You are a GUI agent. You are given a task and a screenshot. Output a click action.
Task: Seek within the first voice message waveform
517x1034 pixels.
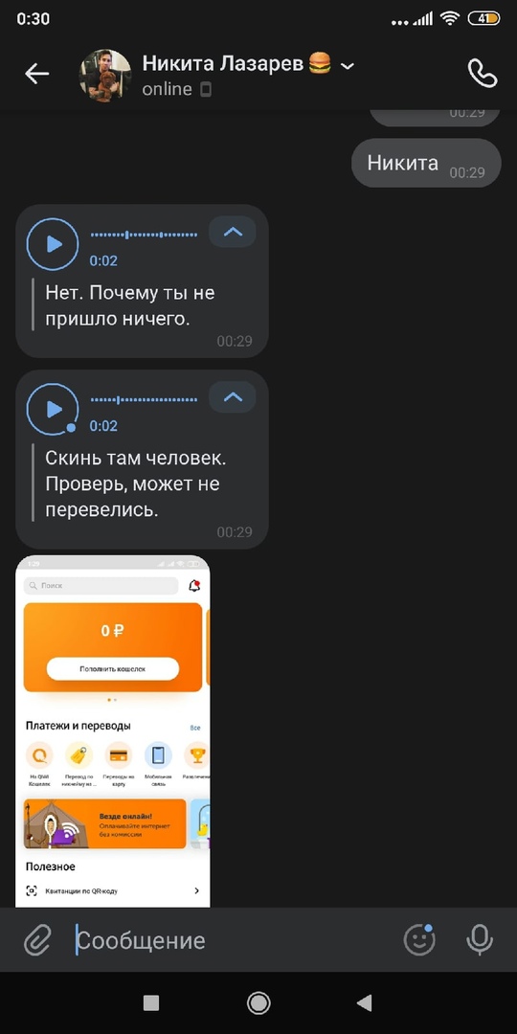point(144,235)
